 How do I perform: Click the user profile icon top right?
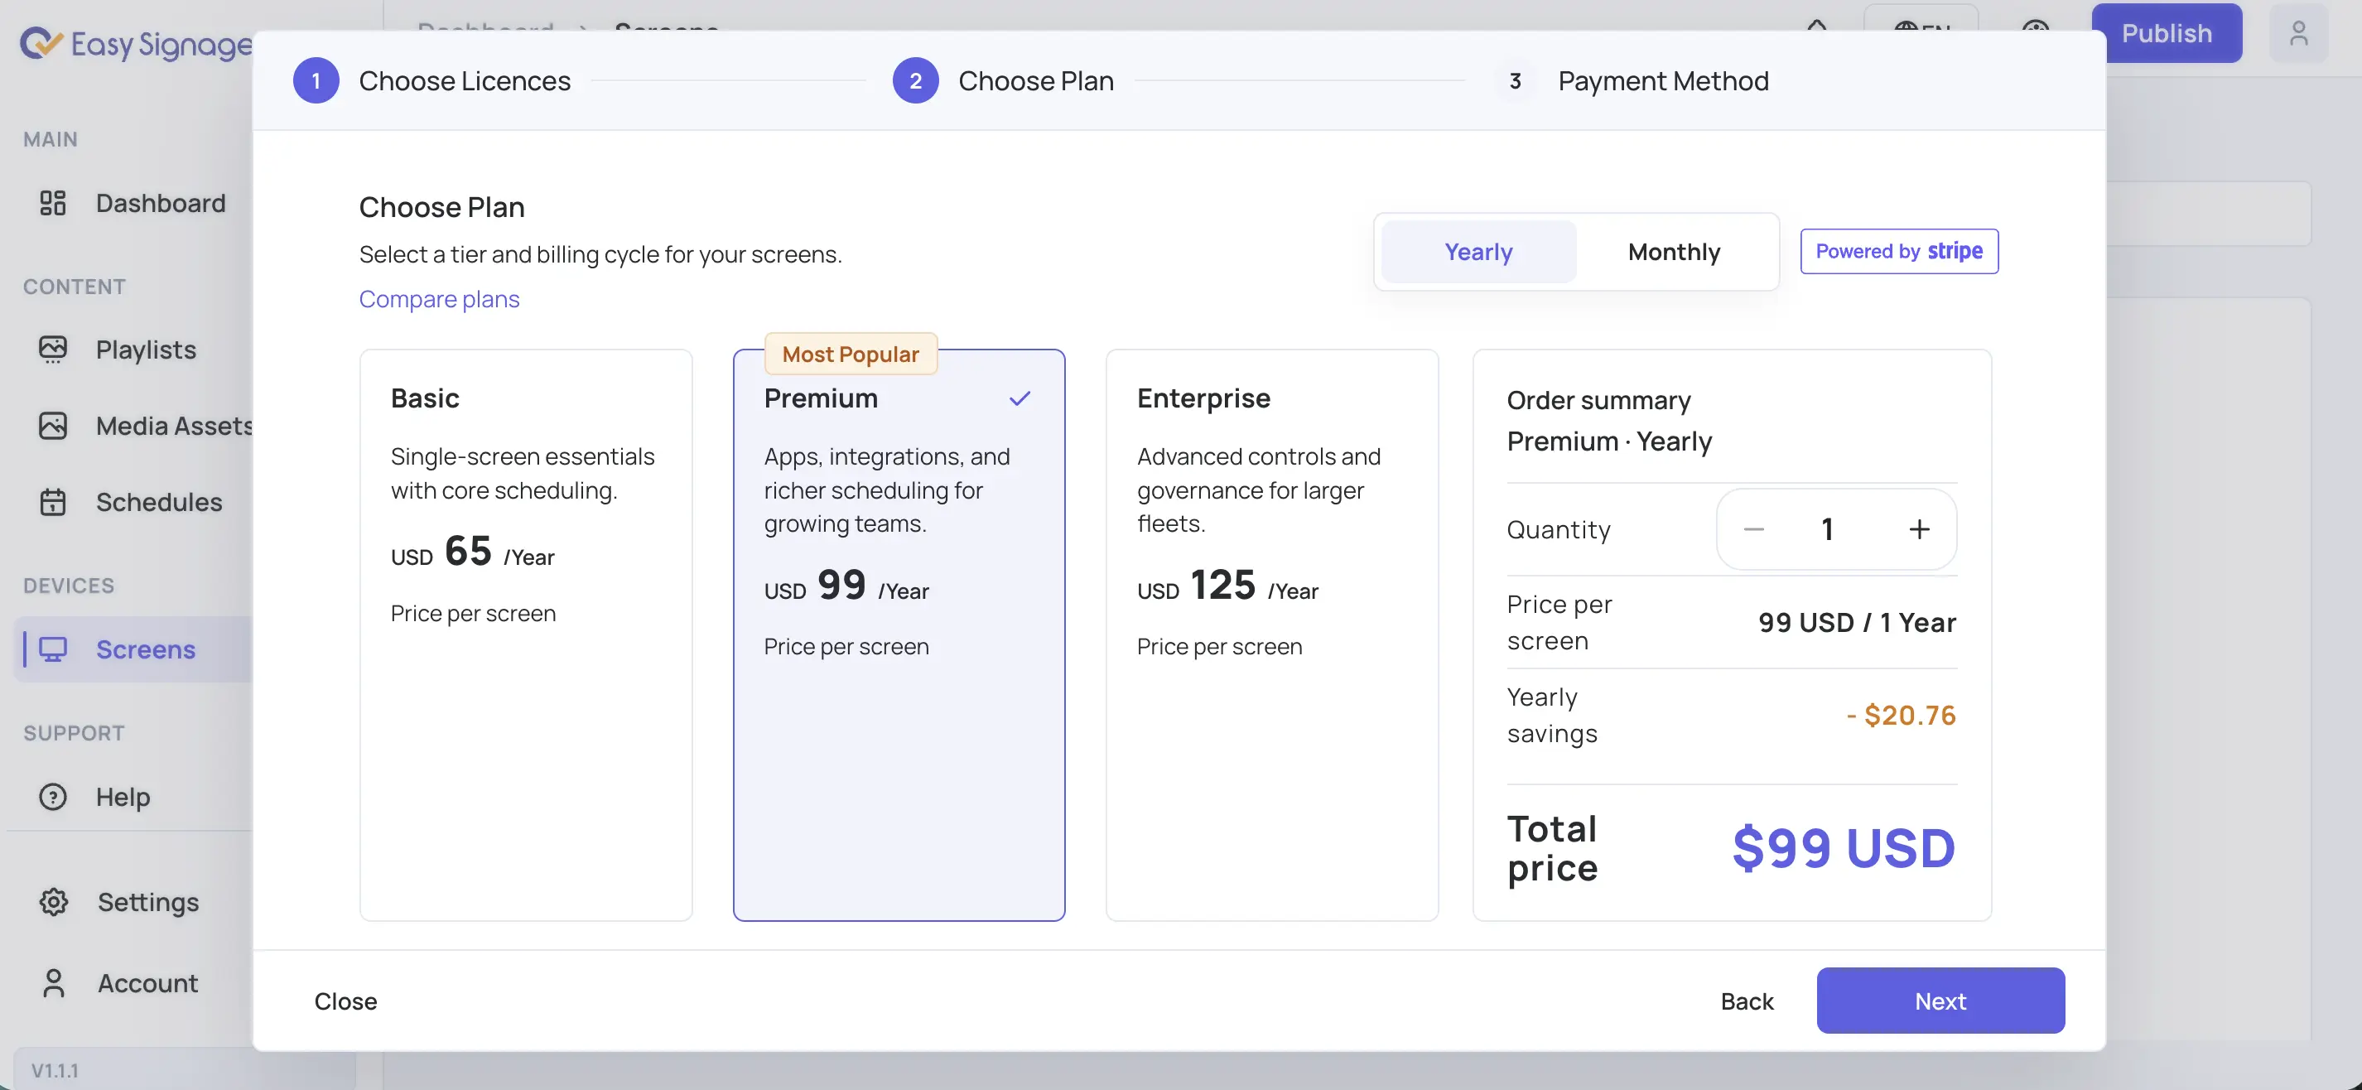coord(2297,33)
